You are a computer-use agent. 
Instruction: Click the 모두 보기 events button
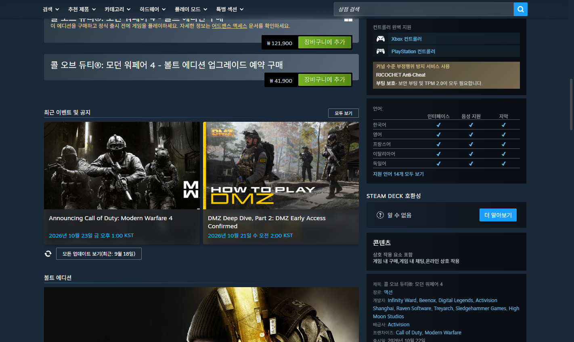[x=344, y=113]
